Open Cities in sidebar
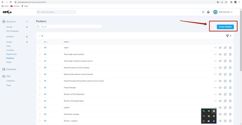 (x=8, y=46)
